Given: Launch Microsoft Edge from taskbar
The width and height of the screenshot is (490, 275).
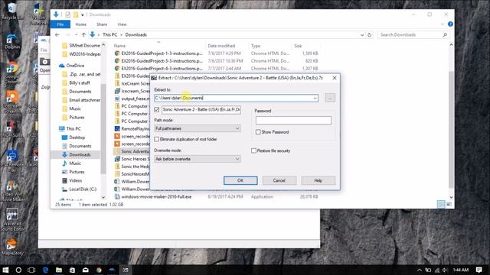Looking at the screenshot, I should click(x=45, y=270).
